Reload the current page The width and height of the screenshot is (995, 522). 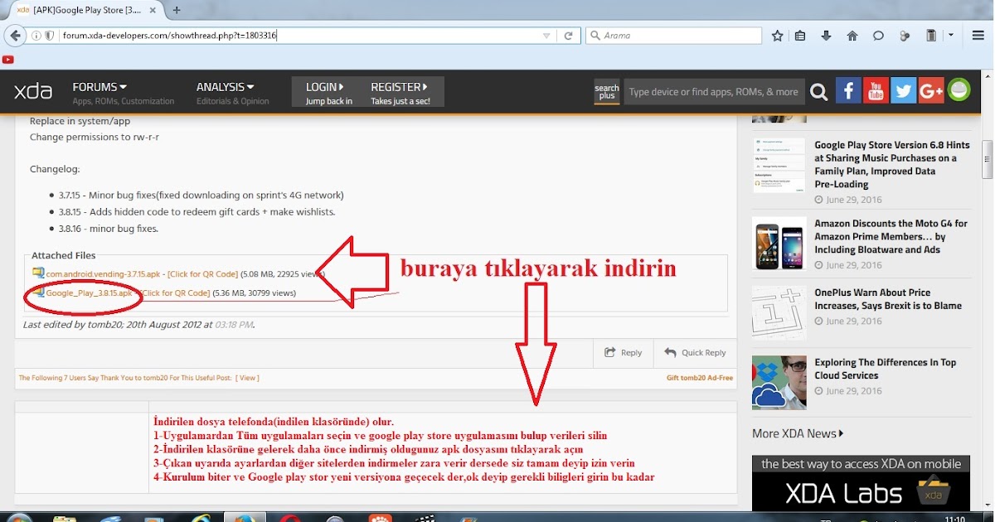pos(568,36)
